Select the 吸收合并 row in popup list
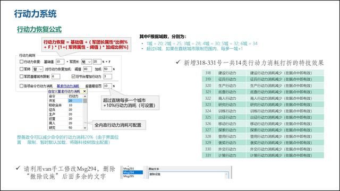Screen dimensions: 340x191 coord(65,105)
